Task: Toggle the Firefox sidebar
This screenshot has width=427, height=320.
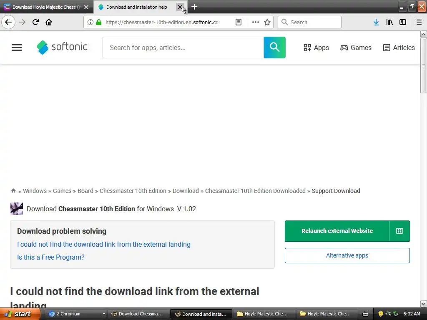Action: click(403, 22)
